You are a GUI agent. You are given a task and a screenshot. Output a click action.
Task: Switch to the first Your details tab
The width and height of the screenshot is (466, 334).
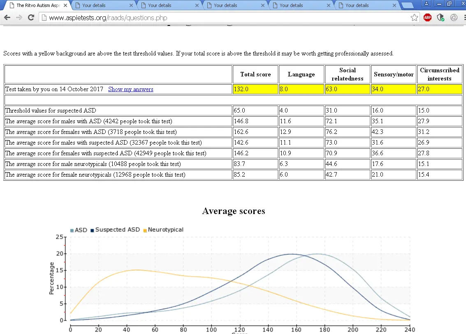point(104,5)
